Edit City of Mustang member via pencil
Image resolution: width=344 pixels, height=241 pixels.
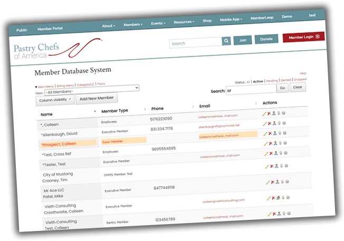(x=267, y=167)
